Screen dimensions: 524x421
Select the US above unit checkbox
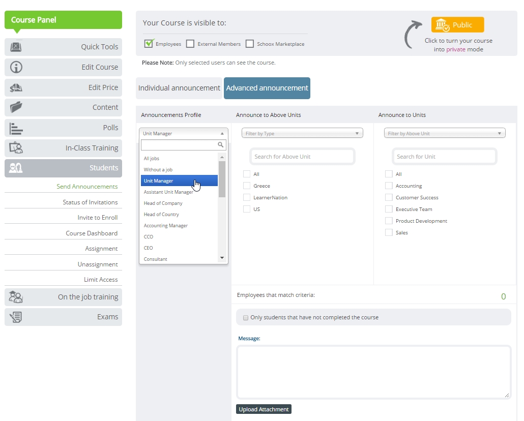pos(247,209)
